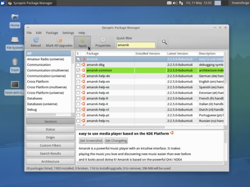Click the network icon in the top panel

181,3
